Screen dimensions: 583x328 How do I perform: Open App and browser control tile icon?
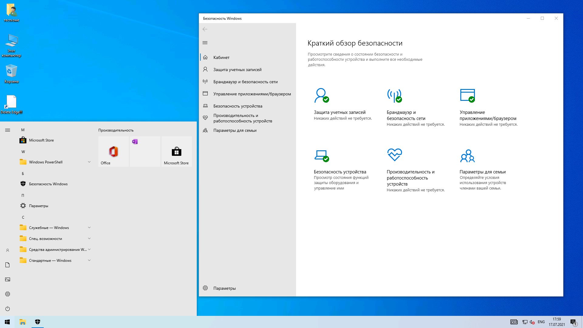pos(467,95)
